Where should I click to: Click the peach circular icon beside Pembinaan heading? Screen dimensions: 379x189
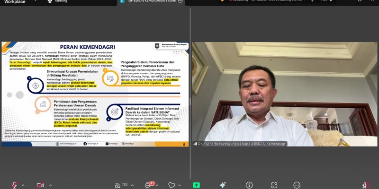[43, 104]
